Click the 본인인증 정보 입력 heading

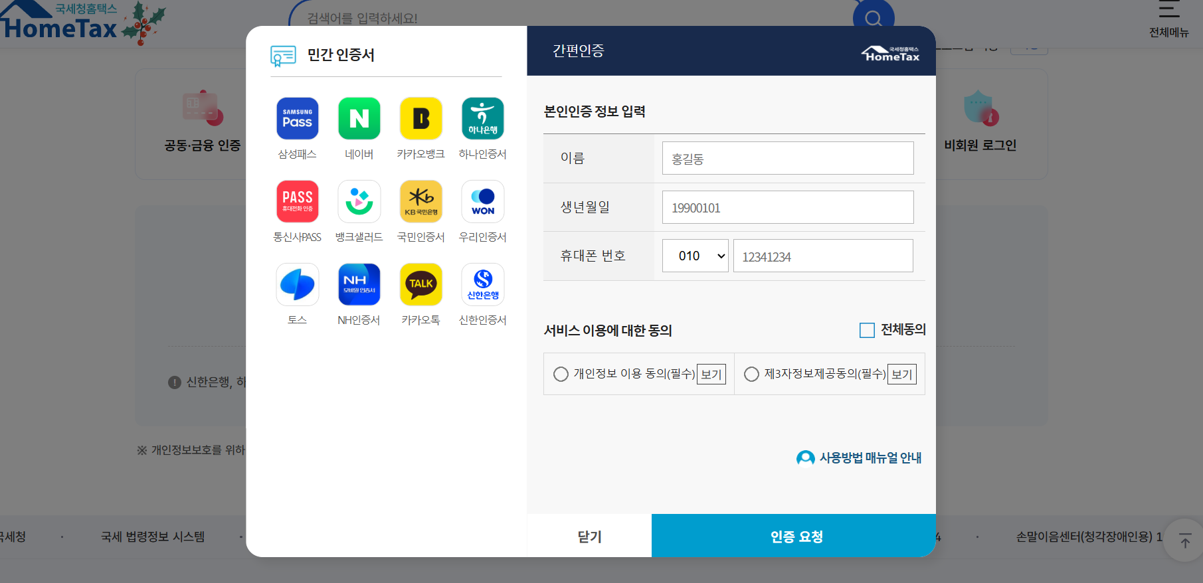(x=595, y=112)
